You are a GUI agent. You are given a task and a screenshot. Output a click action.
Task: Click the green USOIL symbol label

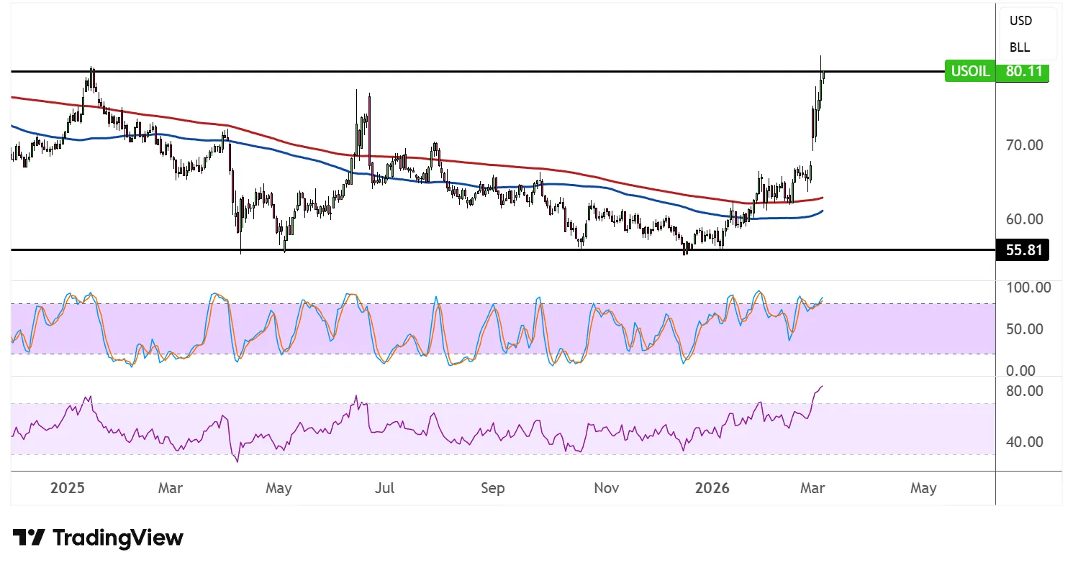[969, 72]
